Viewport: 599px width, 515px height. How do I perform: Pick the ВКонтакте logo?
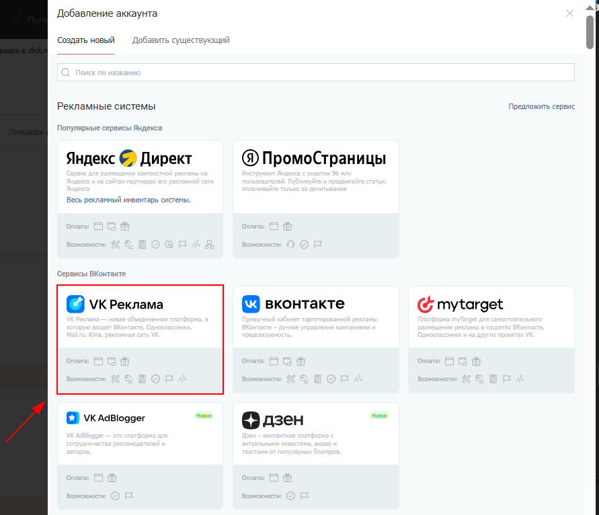point(293,304)
